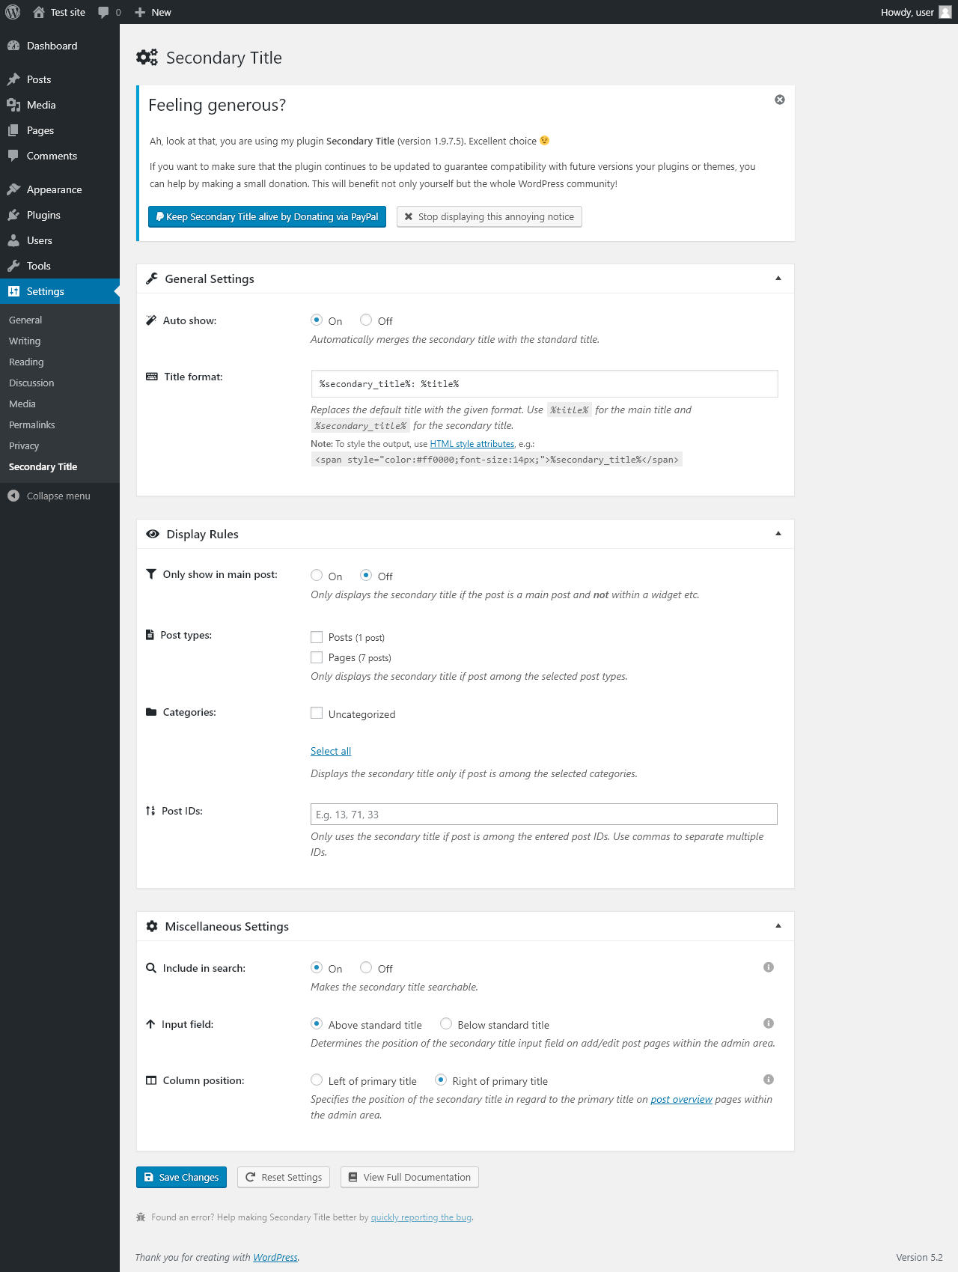Screen dimensions: 958x1272
Task: Set Auto show to Off
Action: coord(366,320)
